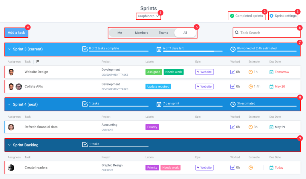Click the tasks checkbox icon in Sprint Backlog
Screen dimensions: 306x179
(85, 145)
